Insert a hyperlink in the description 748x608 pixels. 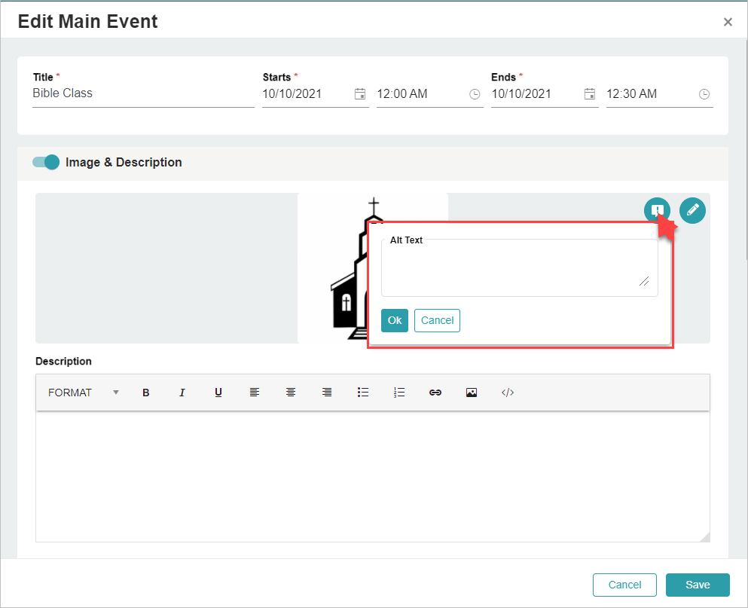[x=435, y=393]
